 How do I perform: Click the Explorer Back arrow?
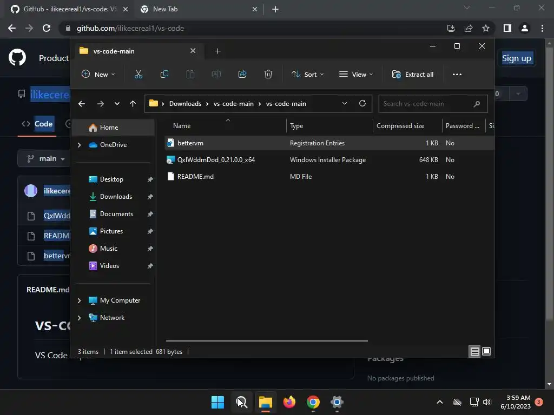point(82,104)
